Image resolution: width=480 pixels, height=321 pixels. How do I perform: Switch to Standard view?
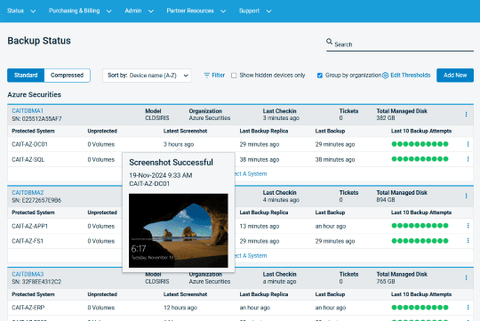tap(26, 76)
